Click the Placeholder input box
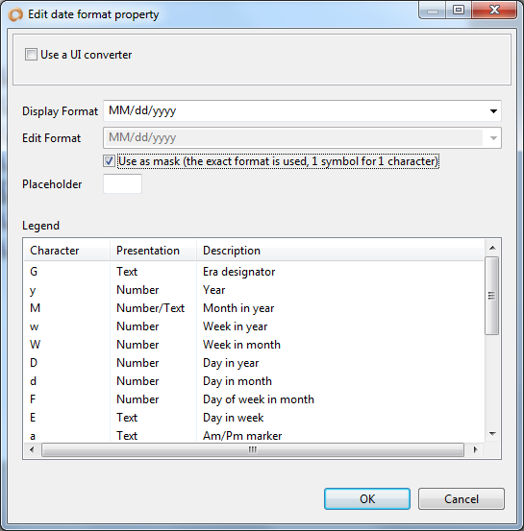The image size is (524, 531). point(122,184)
